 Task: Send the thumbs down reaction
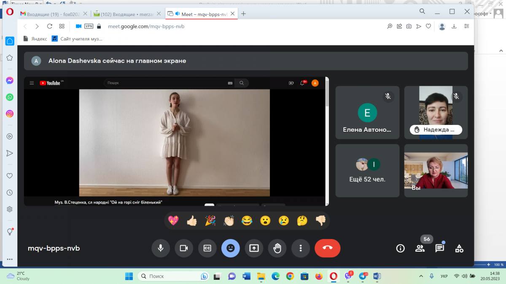point(320,220)
